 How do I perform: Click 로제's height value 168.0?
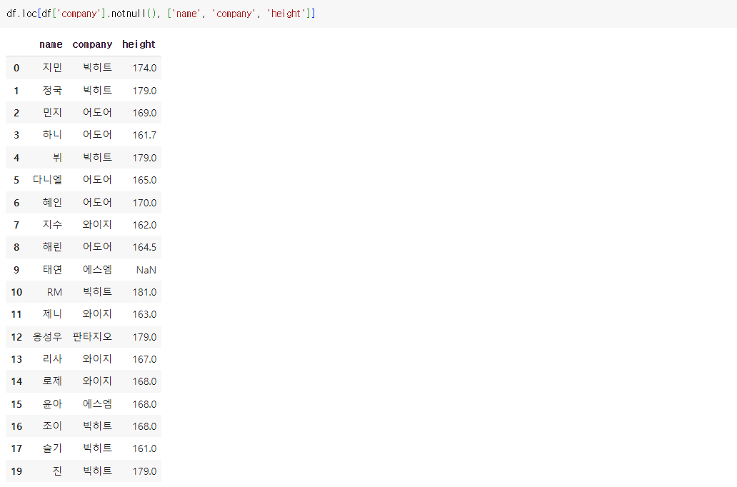tap(144, 382)
